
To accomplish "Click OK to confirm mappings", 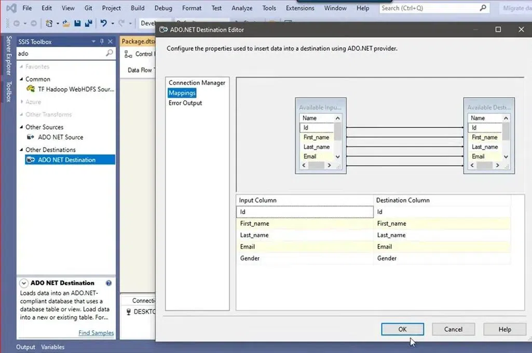I will (402, 329).
